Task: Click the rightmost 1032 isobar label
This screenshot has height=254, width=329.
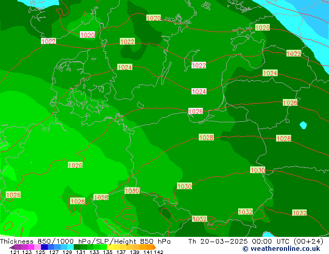Action: pyautogui.click(x=299, y=213)
